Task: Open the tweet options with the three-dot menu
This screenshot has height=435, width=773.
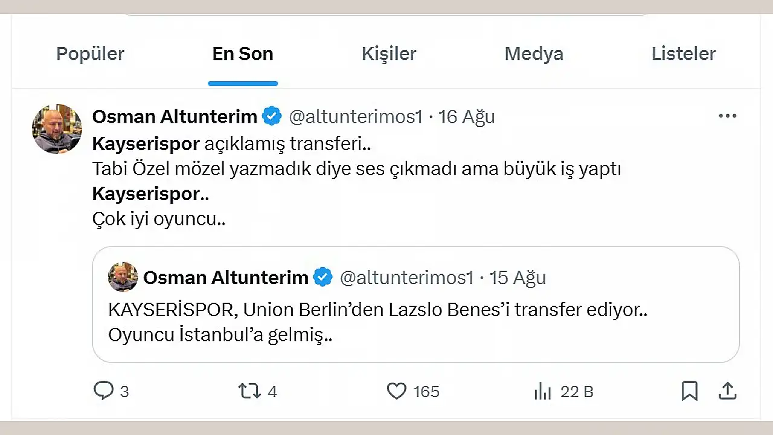Action: pyautogui.click(x=727, y=116)
